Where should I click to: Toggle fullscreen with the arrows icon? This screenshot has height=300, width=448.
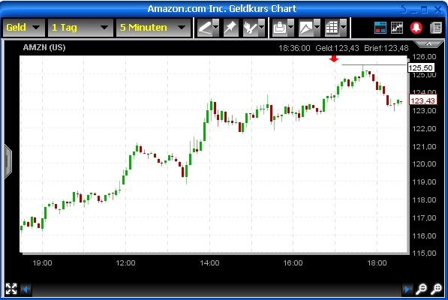(x=11, y=289)
